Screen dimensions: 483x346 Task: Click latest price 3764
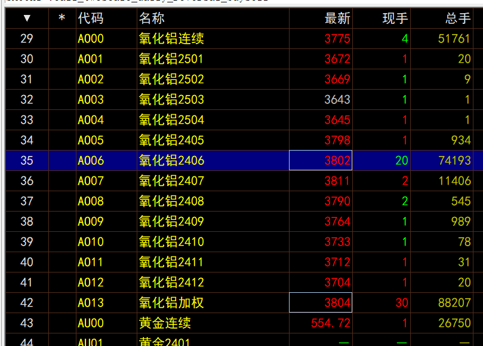click(337, 222)
